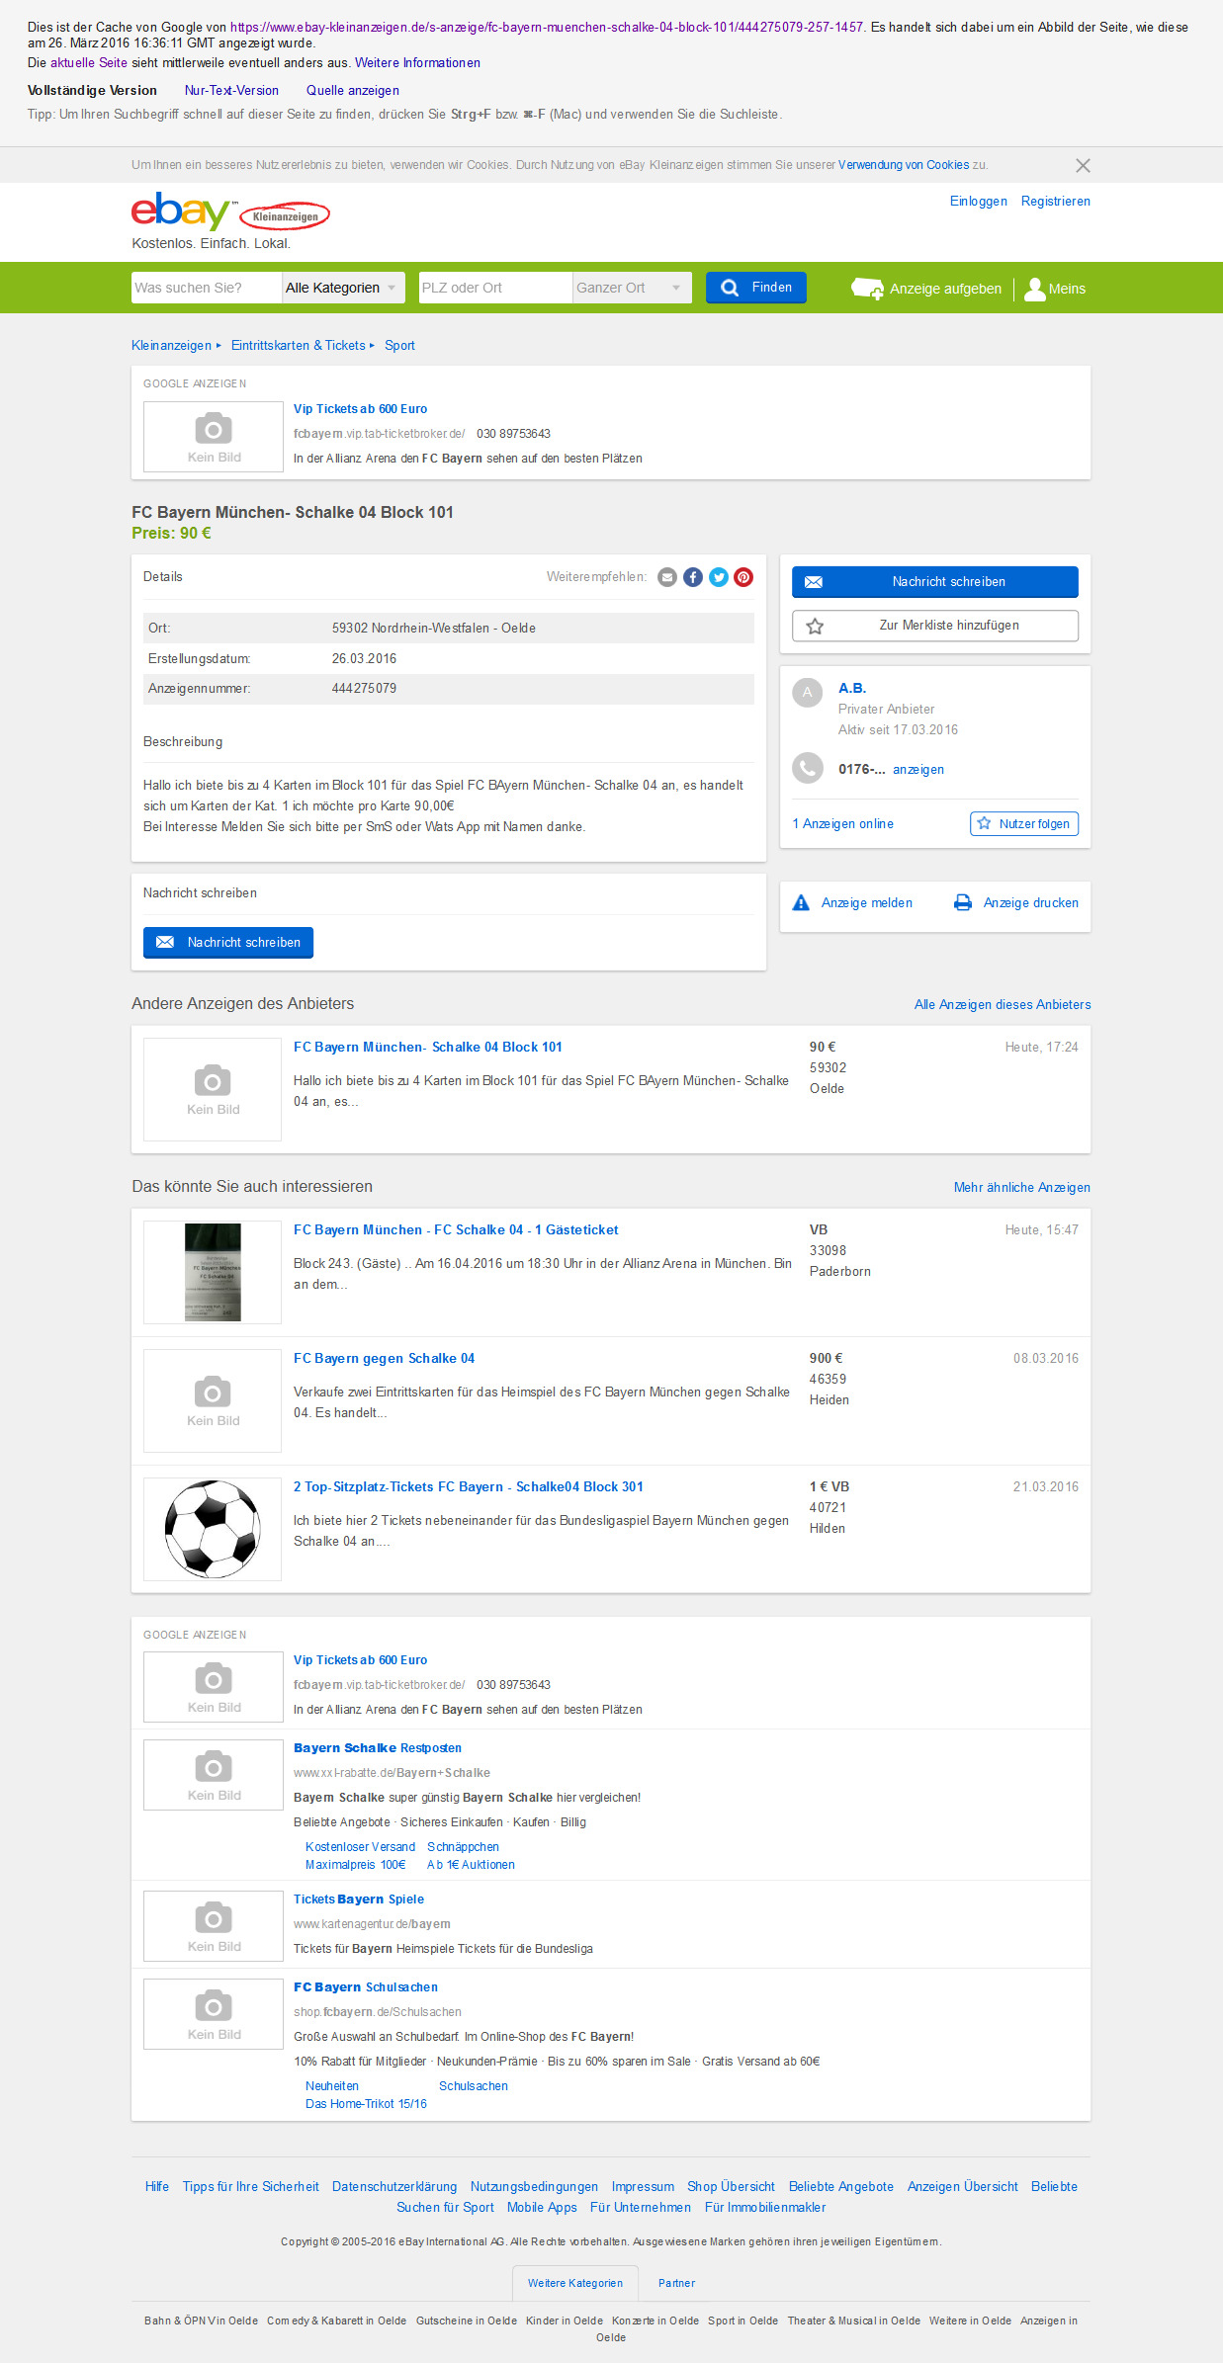Click the warning icon for Anzeige melden
Screen dimensions: 1223x2363
click(x=801, y=902)
